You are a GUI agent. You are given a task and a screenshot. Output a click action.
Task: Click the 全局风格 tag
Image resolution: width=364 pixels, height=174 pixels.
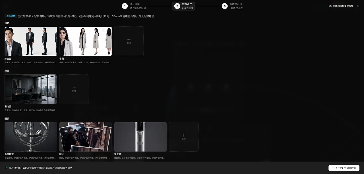click(11, 16)
